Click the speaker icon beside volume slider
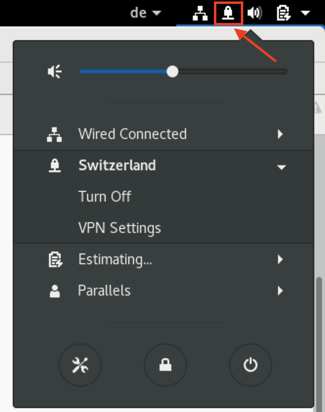This screenshot has height=412, width=325. 55,71
